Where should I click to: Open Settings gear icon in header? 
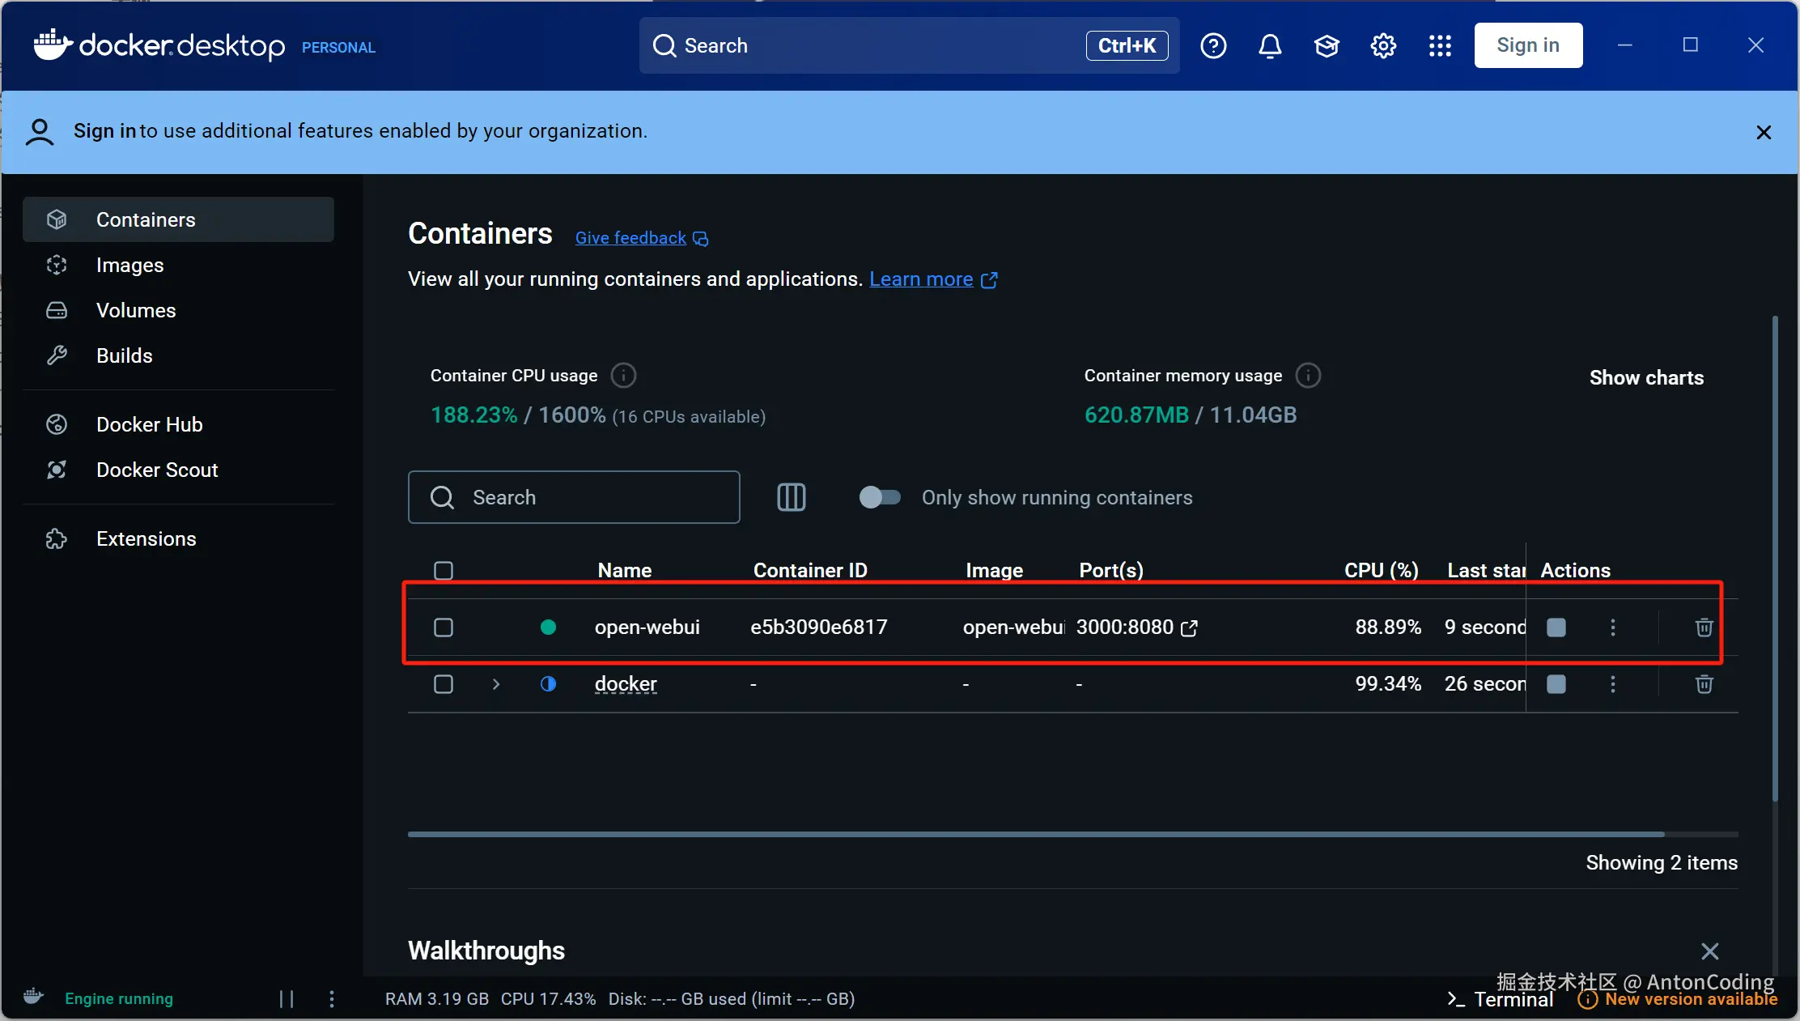(x=1383, y=46)
